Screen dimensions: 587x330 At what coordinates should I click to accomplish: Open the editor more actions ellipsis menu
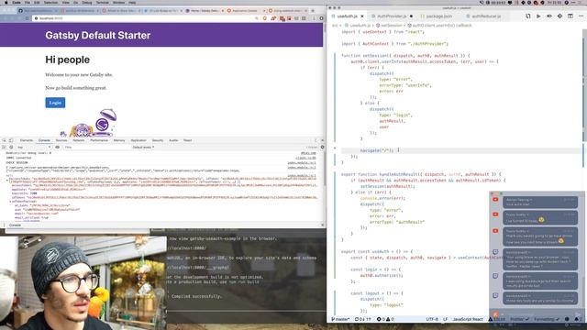pos(581,16)
